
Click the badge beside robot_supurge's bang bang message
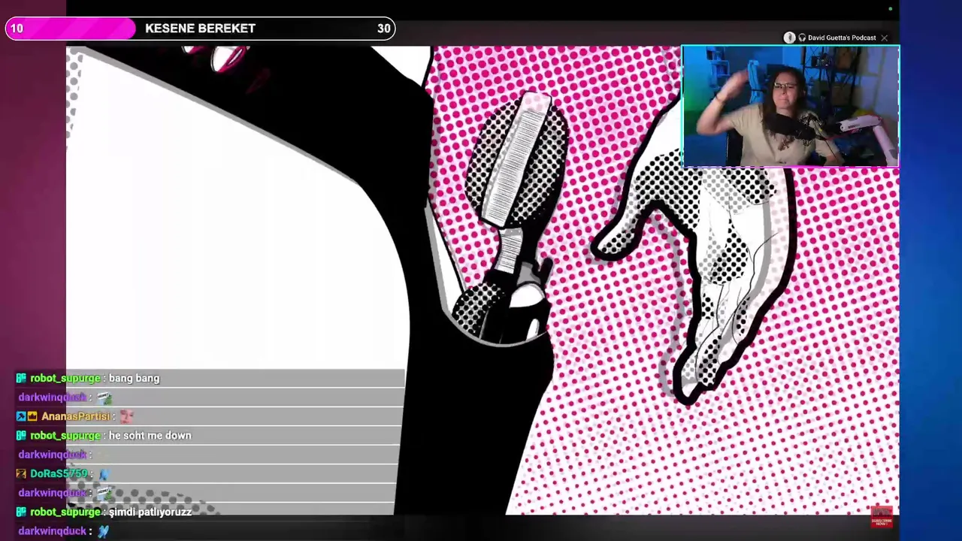(x=21, y=378)
